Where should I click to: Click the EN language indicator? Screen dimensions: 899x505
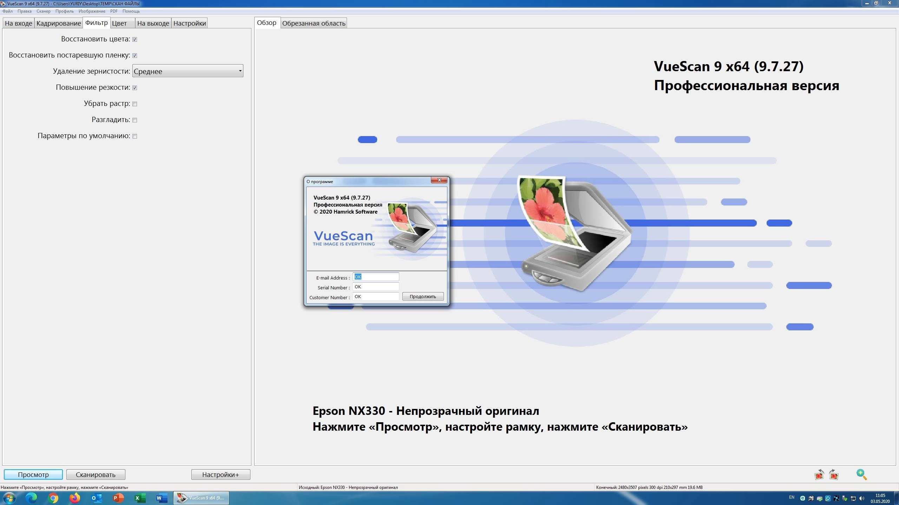click(x=792, y=497)
